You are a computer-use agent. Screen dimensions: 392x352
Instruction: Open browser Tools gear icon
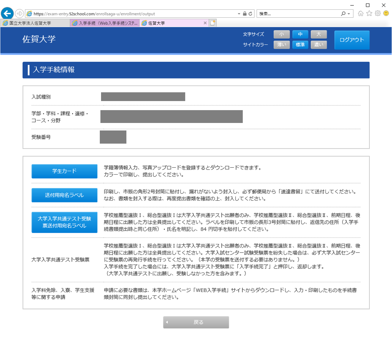click(378, 13)
